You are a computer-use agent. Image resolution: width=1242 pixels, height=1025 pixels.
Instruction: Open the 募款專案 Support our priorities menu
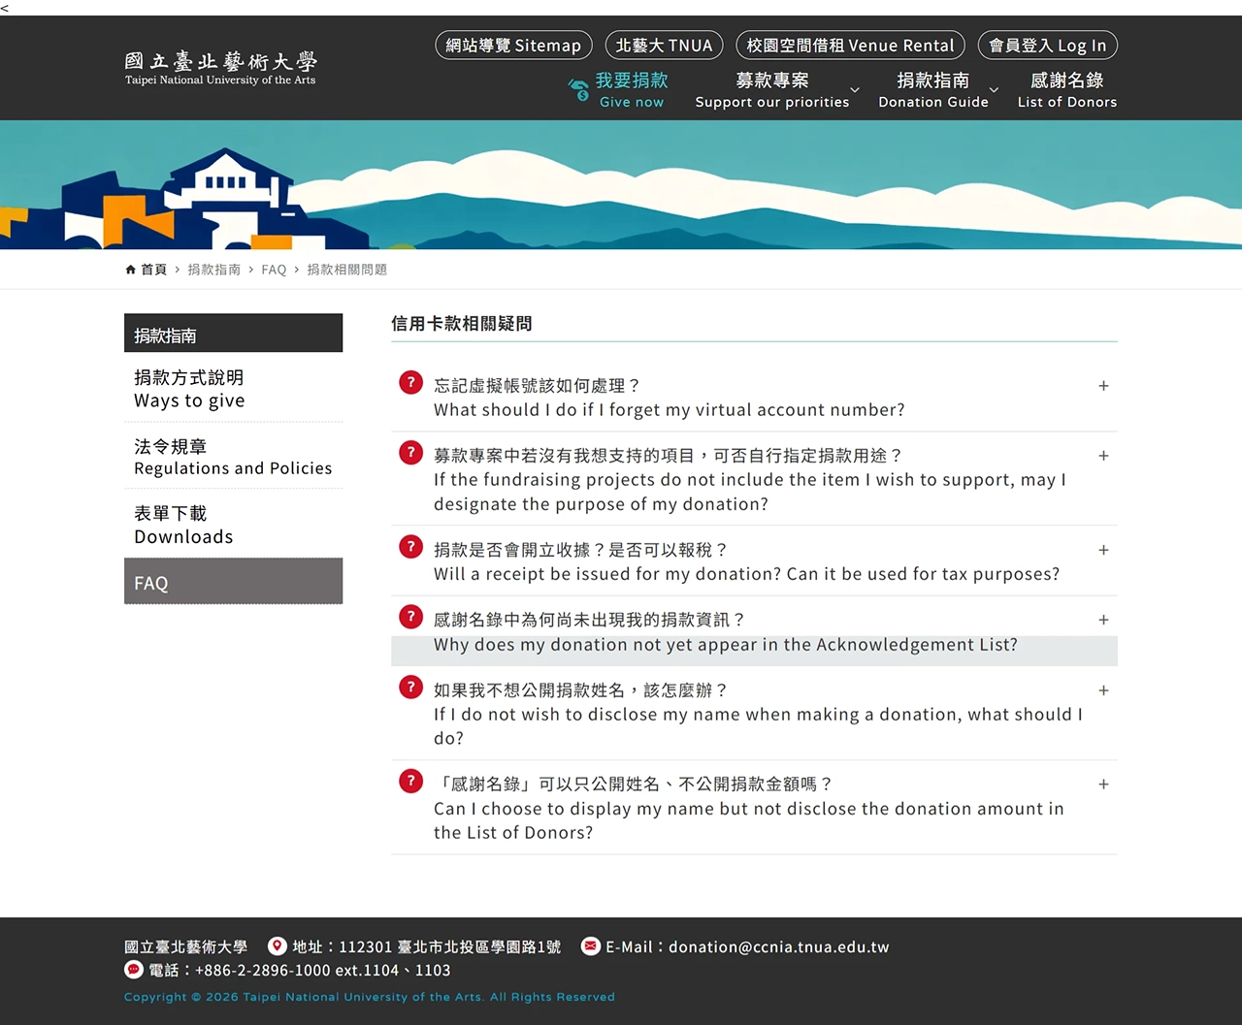point(772,90)
